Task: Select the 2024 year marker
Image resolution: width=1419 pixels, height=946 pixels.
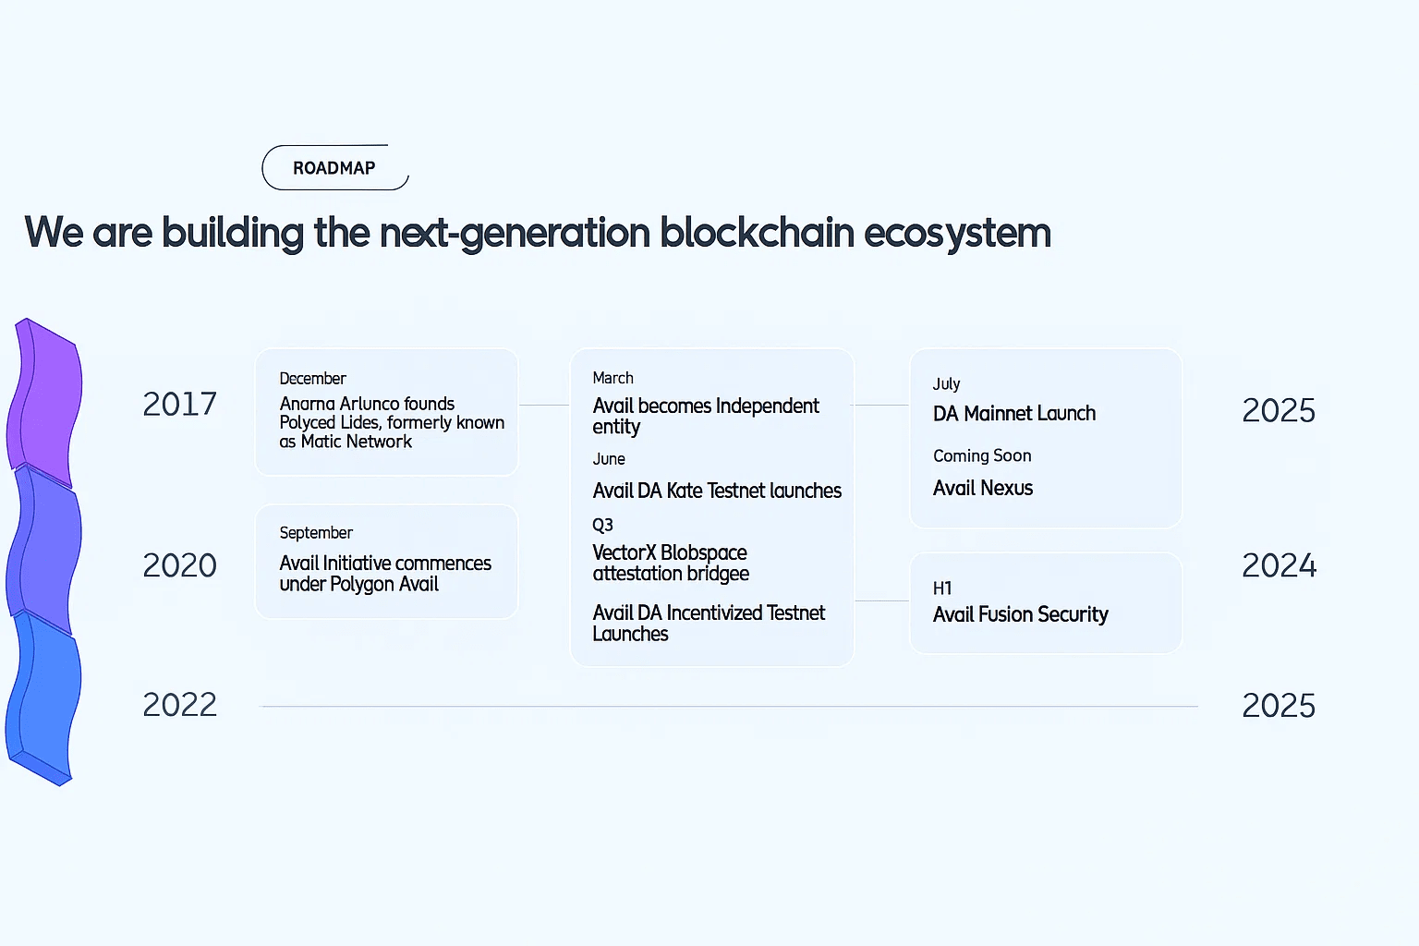Action: pos(1279,565)
